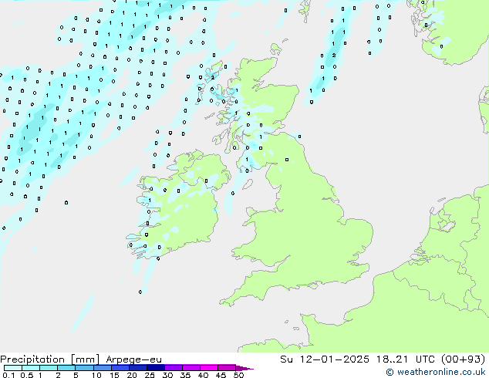
Task: Click the 25–30 mm navy legend swatch
Action: (x=155, y=368)
